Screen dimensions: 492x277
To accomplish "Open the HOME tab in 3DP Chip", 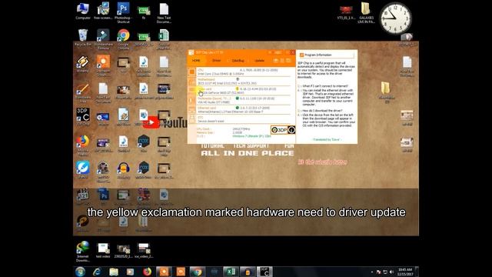I will point(196,61).
